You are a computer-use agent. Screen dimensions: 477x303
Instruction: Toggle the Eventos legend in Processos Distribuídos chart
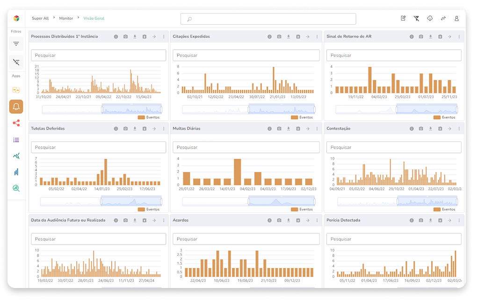pos(149,117)
